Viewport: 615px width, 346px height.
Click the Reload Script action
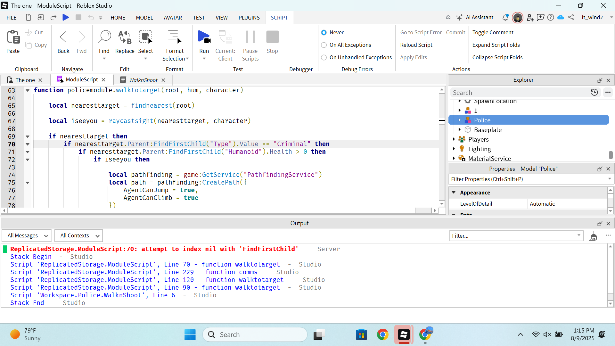coord(416,45)
